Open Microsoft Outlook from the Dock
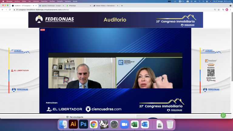Viewport: 233px width, 131px height. click(x=145, y=124)
